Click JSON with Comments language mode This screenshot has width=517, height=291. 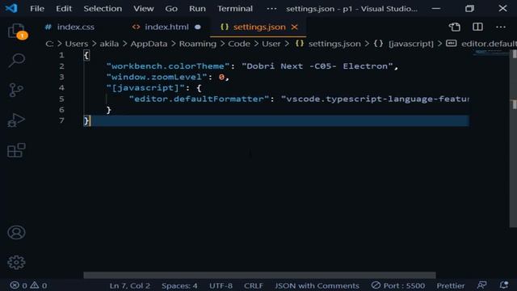point(317,285)
